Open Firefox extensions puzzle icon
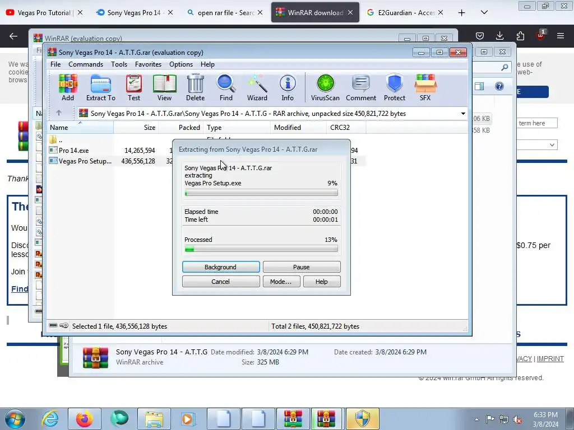Screen dimensions: 574x430 [520, 35]
